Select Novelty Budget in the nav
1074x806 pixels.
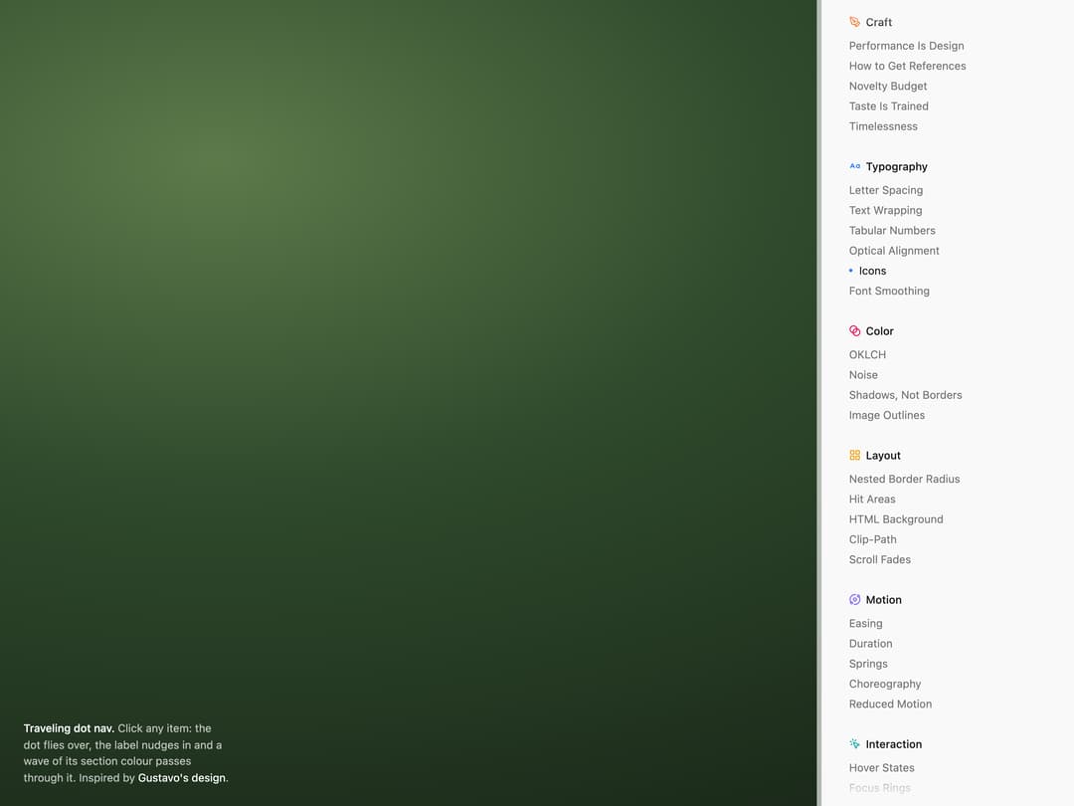coord(888,87)
